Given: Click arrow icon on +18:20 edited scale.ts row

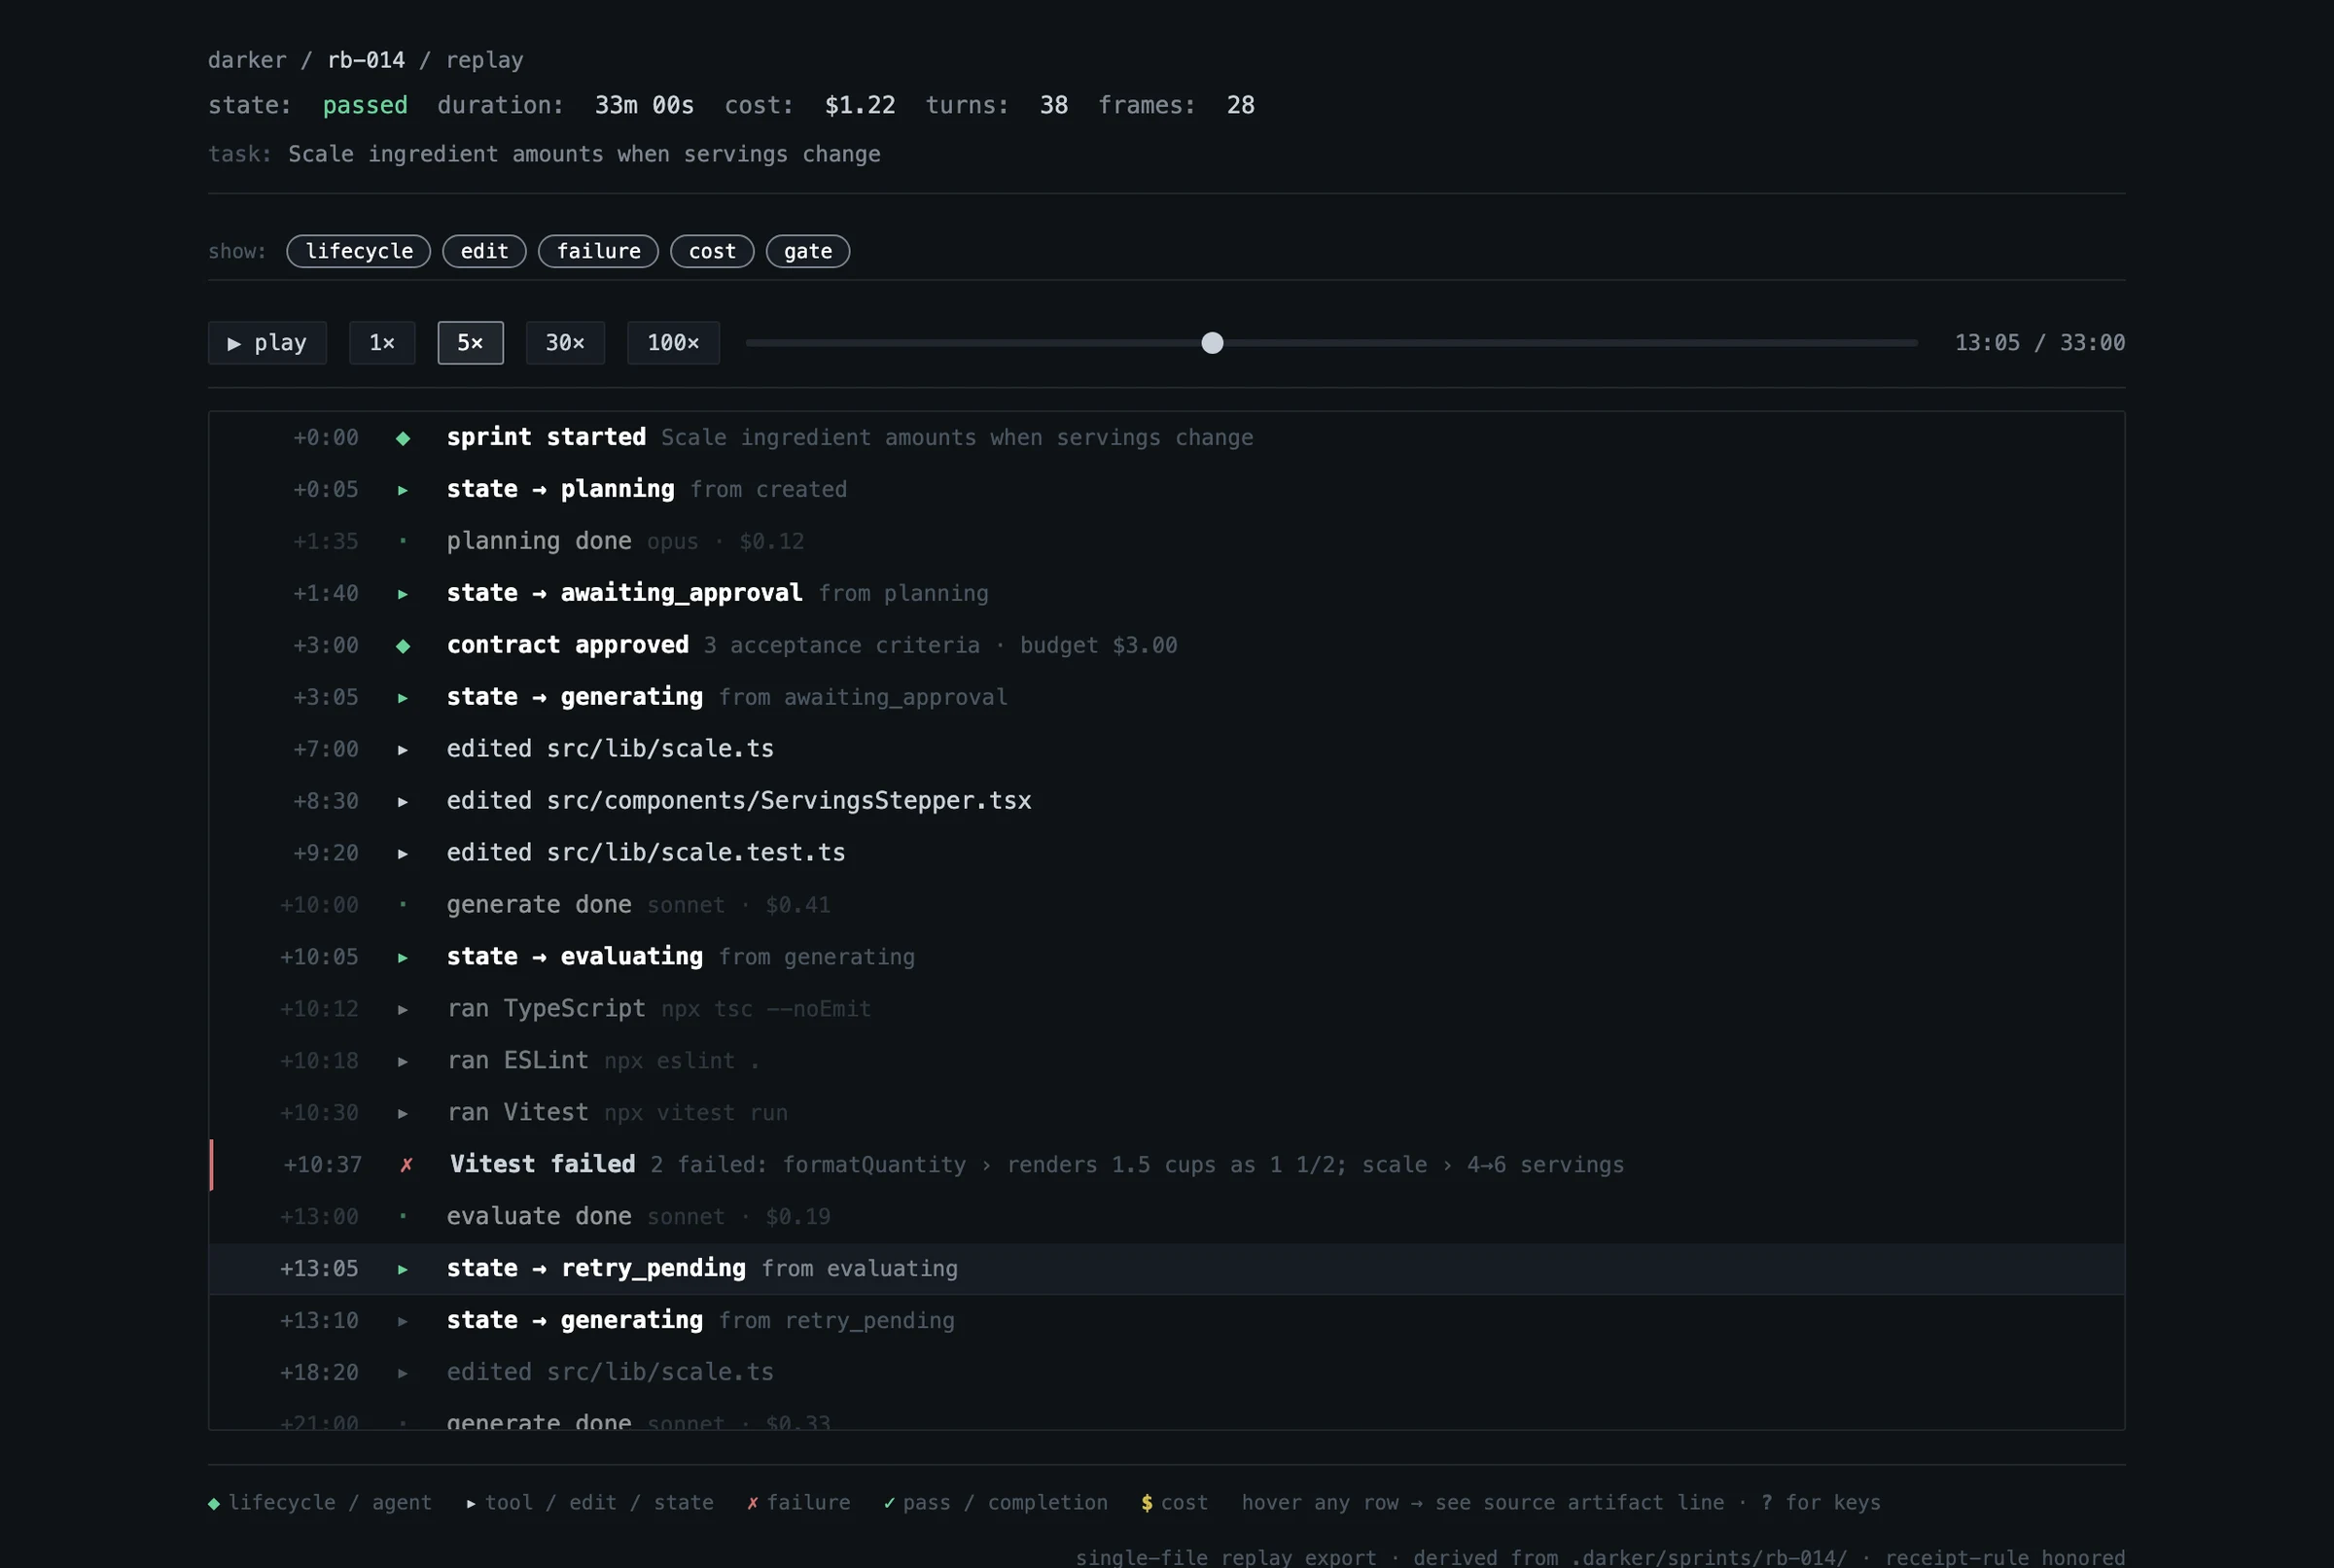Looking at the screenshot, I should click(404, 1374).
